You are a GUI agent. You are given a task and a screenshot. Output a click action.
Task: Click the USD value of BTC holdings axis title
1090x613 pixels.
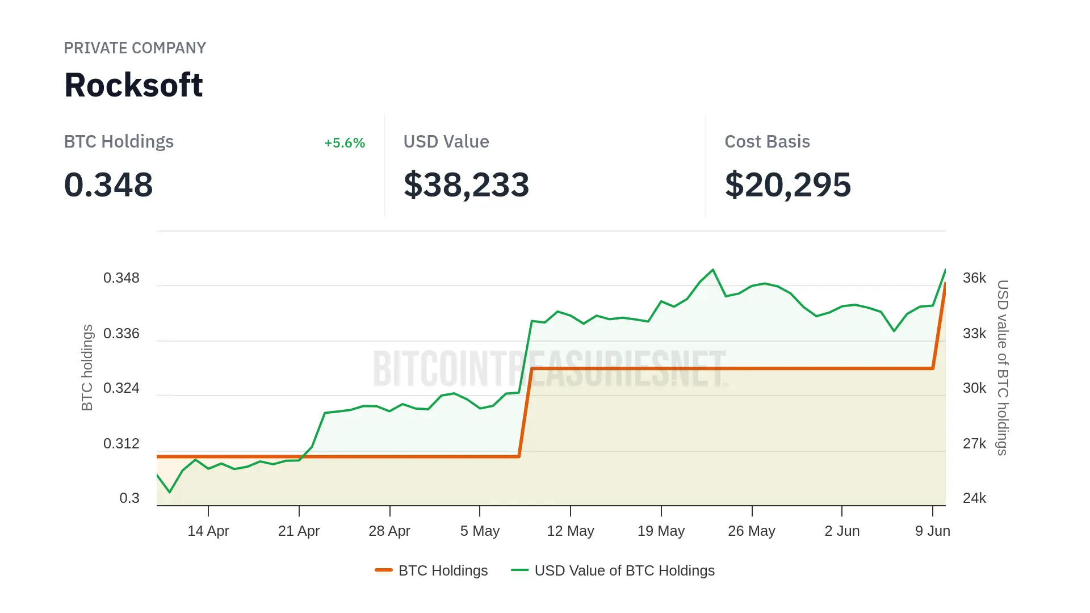point(1003,367)
